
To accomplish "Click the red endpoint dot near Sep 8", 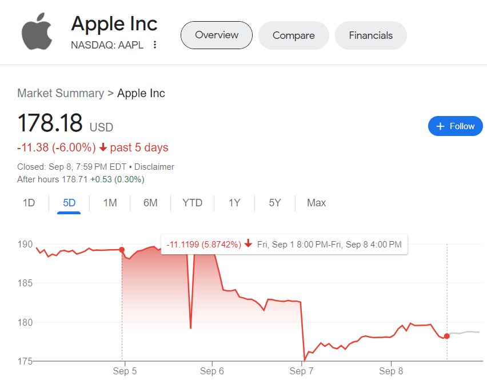I will 446,337.
